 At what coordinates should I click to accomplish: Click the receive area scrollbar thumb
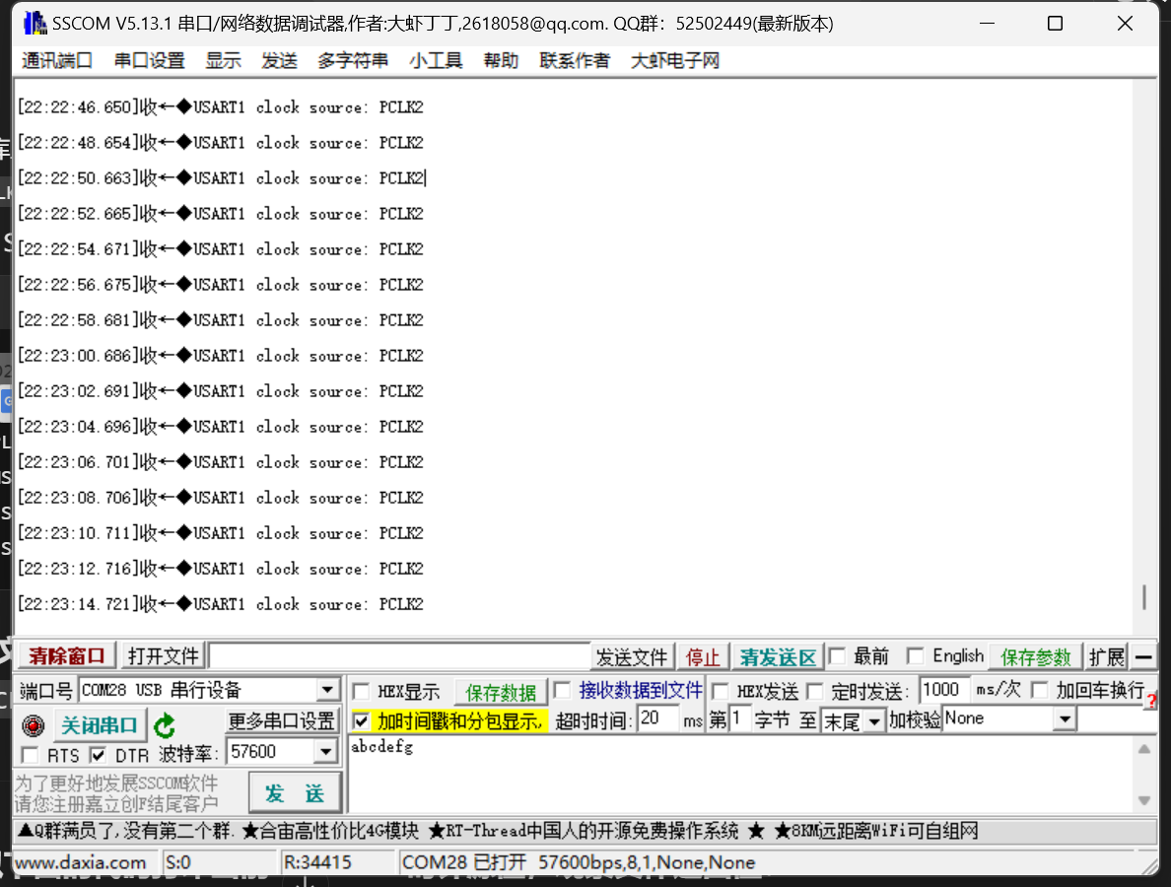pyautogui.click(x=1144, y=597)
